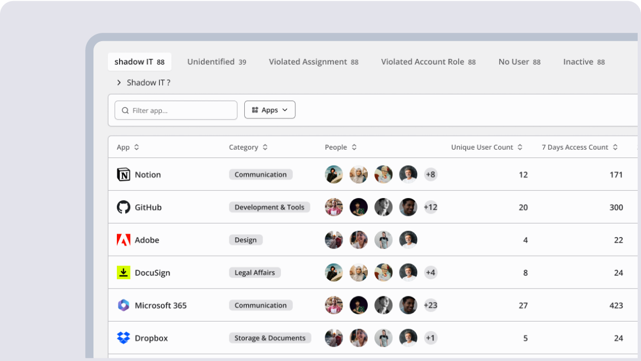Click the +12 people badge for GitHub

pos(430,207)
